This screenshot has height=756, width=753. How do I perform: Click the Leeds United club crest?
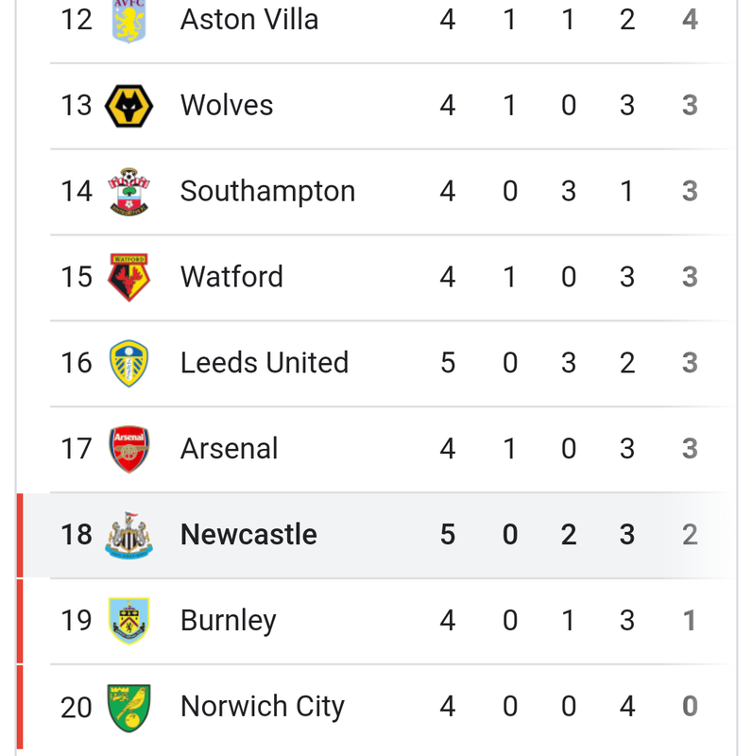coord(128,363)
